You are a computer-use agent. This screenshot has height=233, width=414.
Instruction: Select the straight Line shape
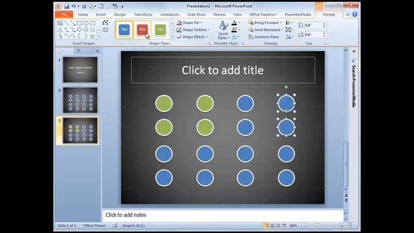67,23
